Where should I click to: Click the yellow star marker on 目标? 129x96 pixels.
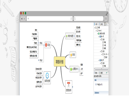[71, 55]
